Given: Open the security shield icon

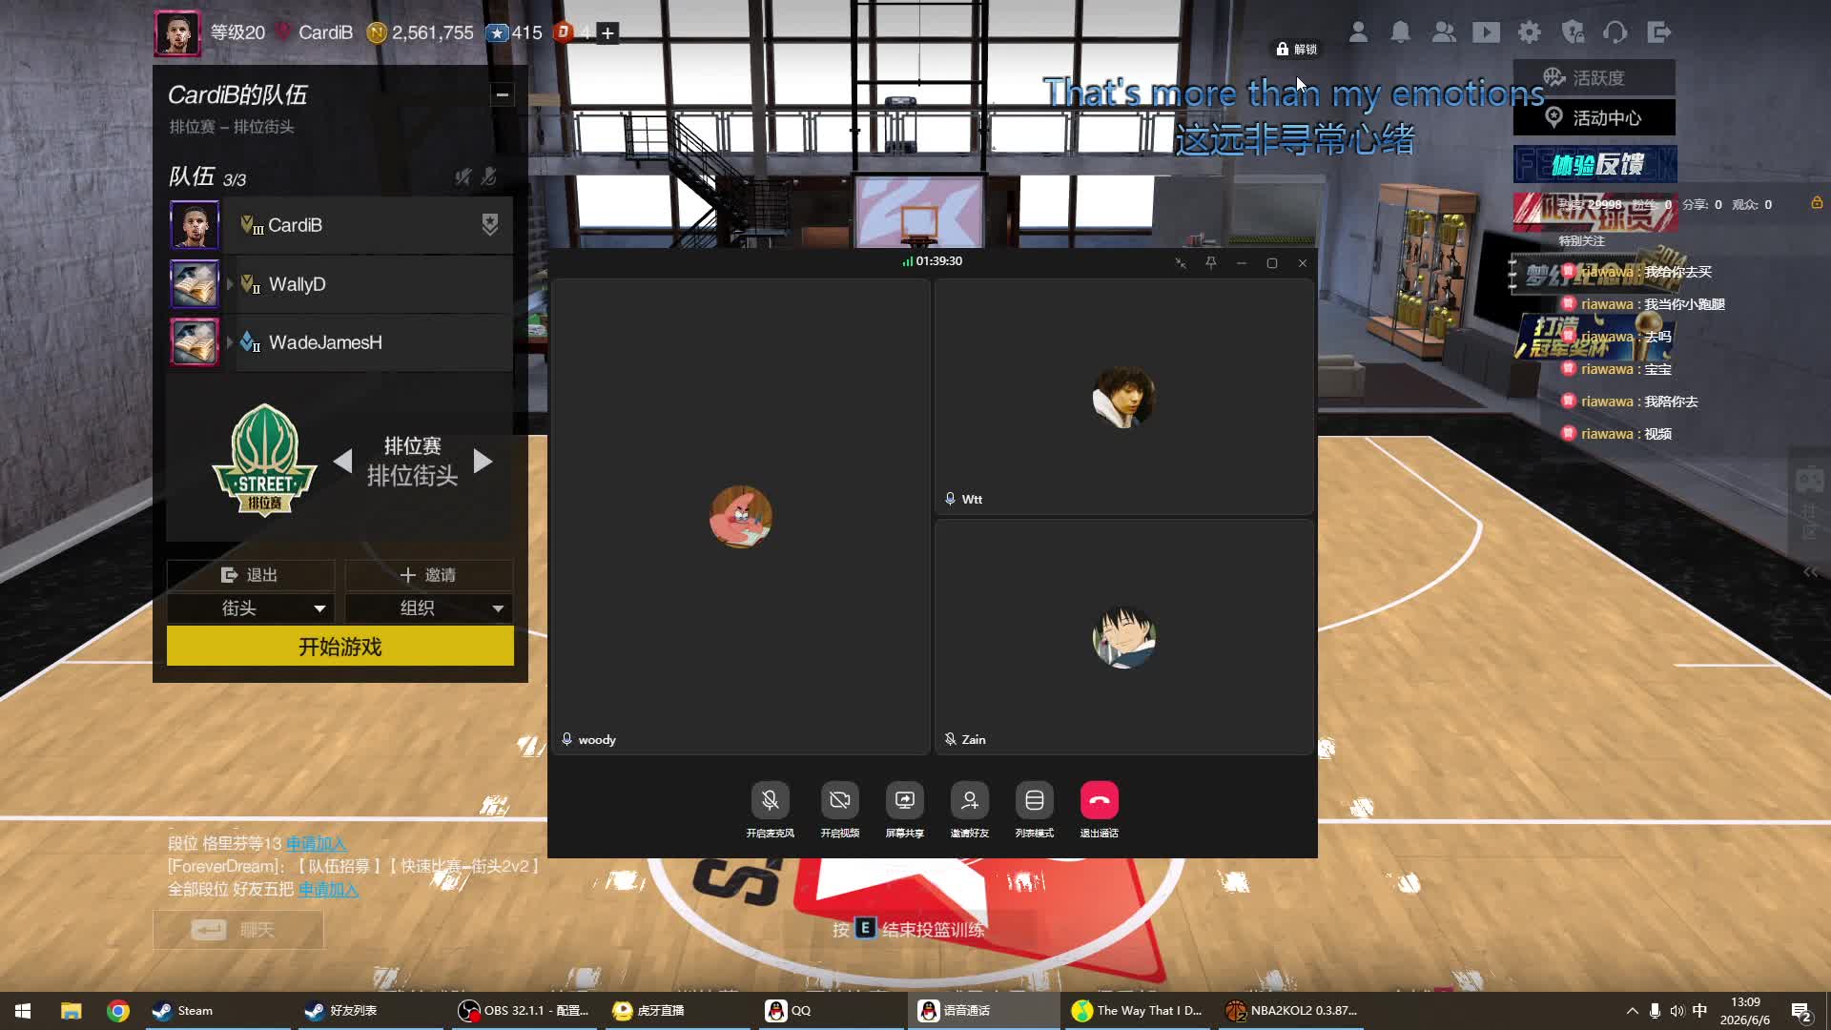Looking at the screenshot, I should click(1573, 32).
